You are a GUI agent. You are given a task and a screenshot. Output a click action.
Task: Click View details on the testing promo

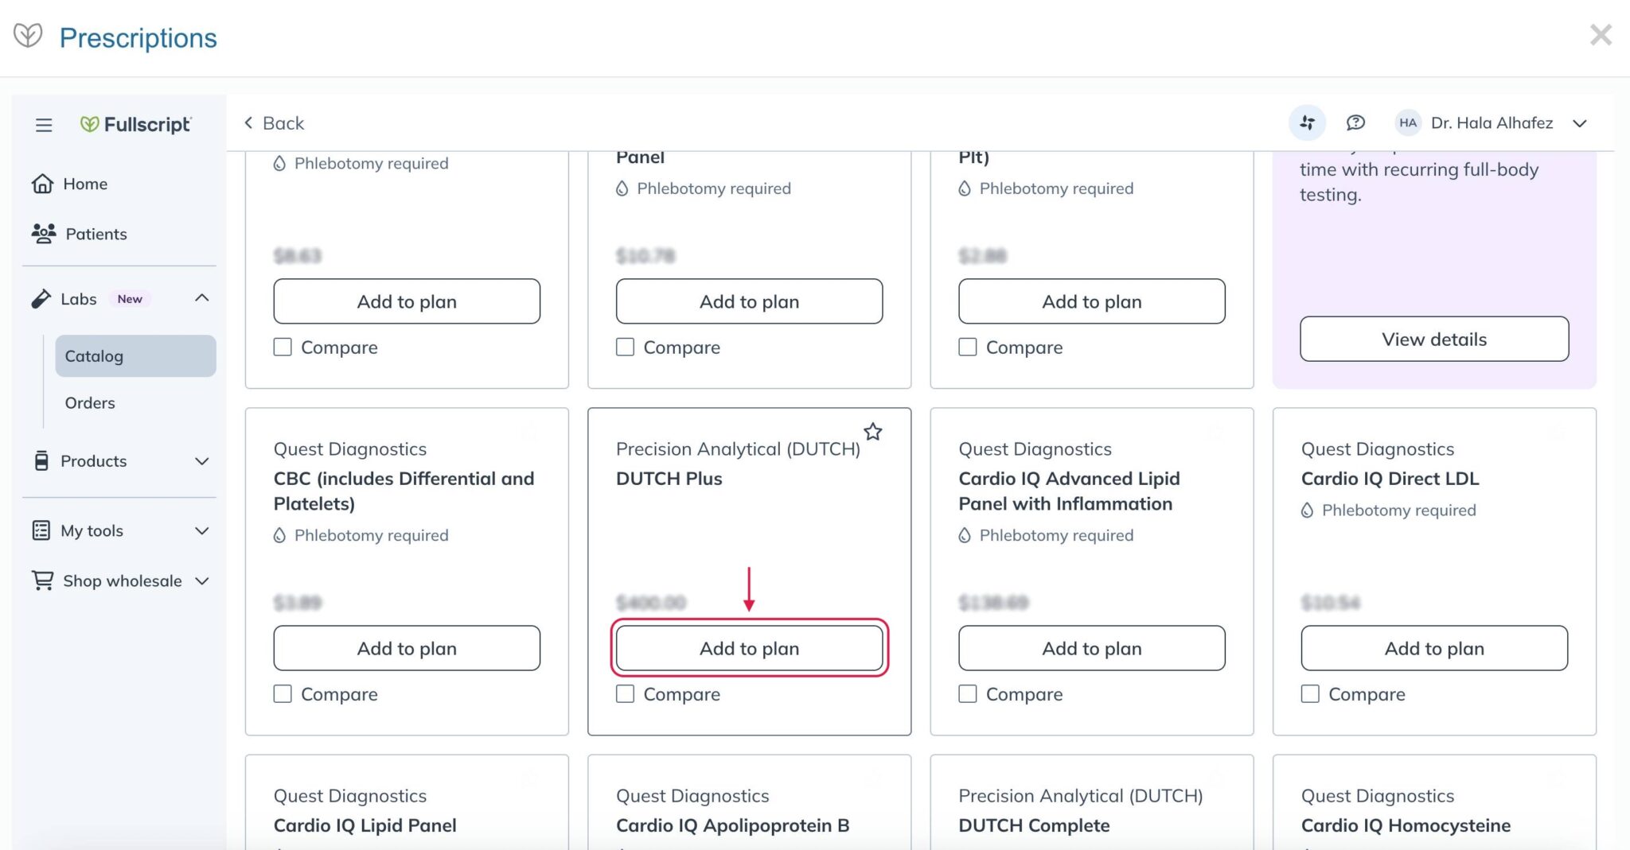pos(1433,339)
